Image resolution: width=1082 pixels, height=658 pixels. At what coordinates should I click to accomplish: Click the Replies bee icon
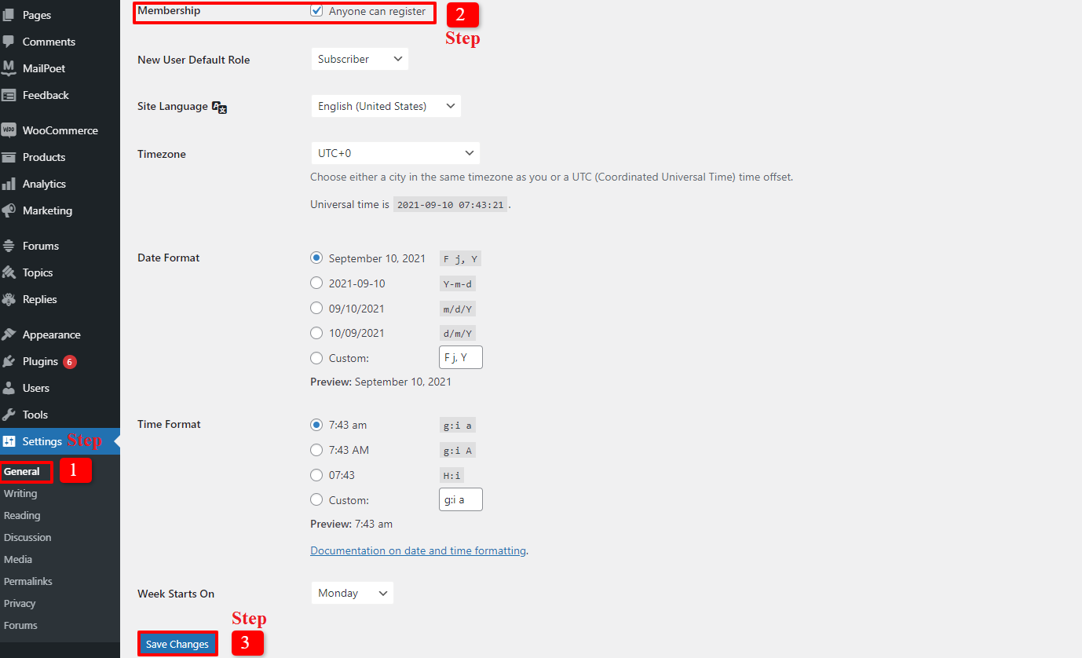[x=9, y=299]
